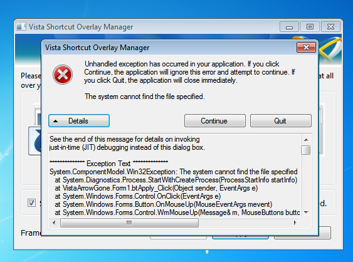Click 'See the end of this message' line
This screenshot has height=262, width=353.
[125, 139]
